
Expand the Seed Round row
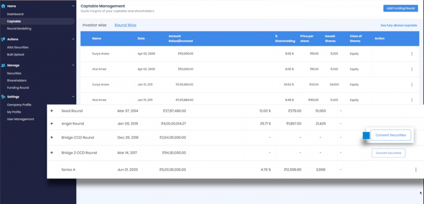pyautogui.click(x=51, y=111)
